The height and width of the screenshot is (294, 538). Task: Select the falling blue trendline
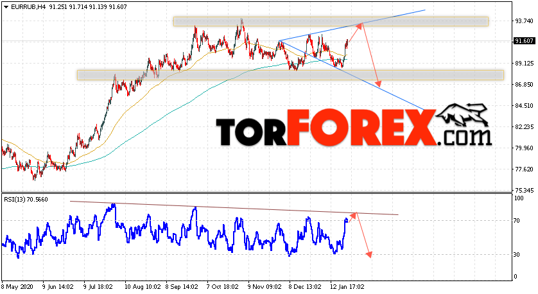(x=352, y=75)
